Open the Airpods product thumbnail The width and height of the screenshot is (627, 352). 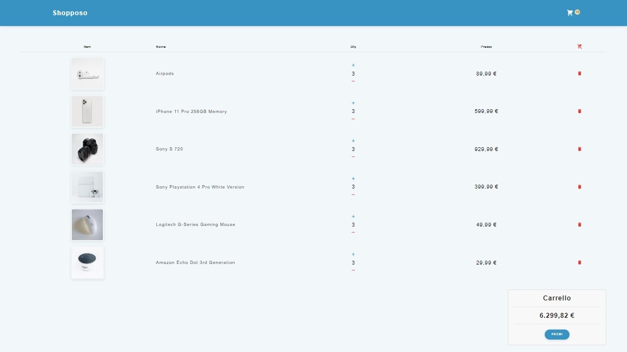[88, 74]
